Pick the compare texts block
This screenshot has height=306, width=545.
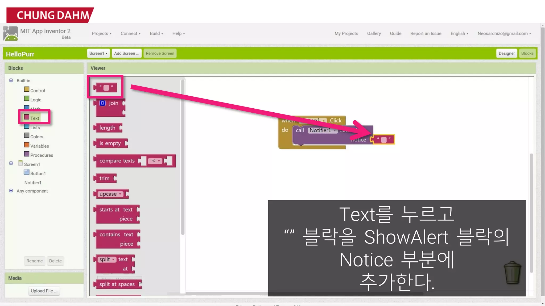117,161
